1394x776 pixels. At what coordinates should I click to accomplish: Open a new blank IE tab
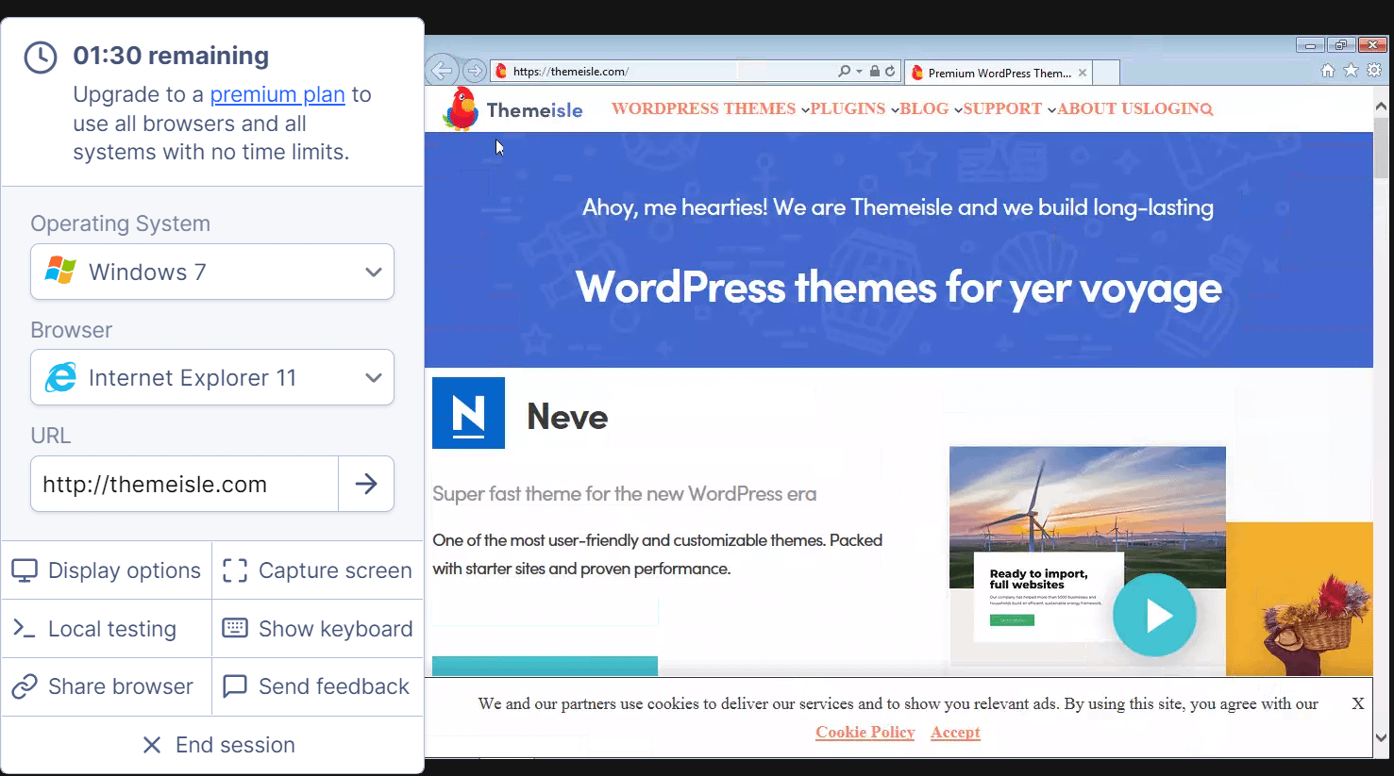click(1107, 73)
